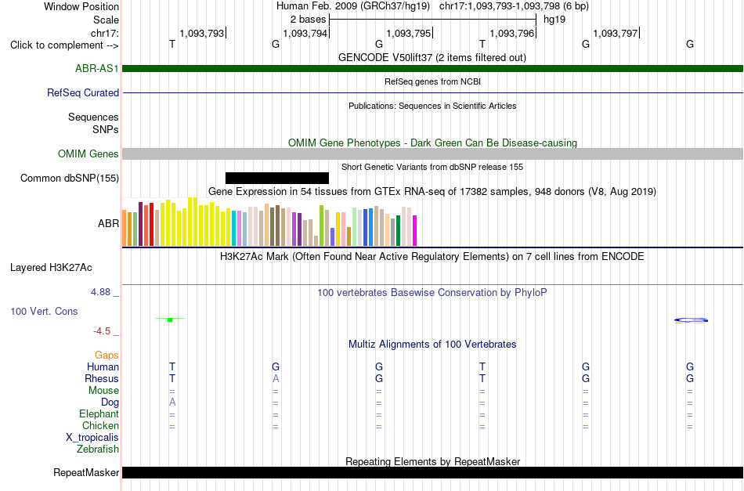The width and height of the screenshot is (744, 491).
Task: Select the Chicken alignment row label
Action: tap(100, 425)
